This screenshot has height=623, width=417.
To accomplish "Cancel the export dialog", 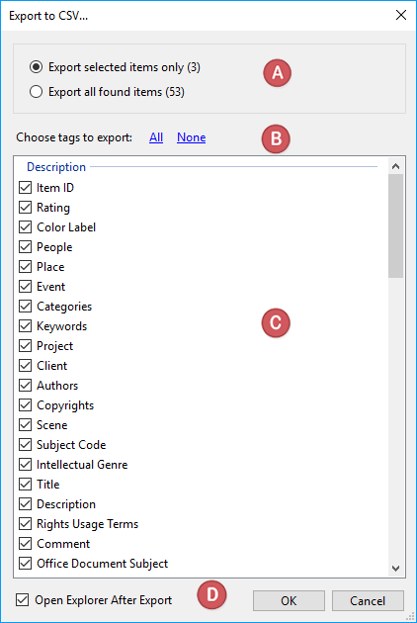I will 368,600.
